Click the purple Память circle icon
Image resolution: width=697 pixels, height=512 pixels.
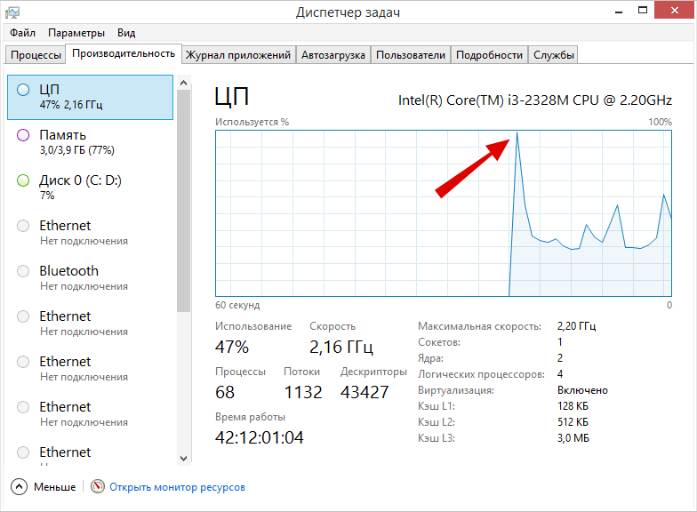pos(23,135)
